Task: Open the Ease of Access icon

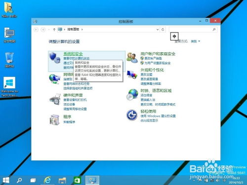Action: tap(132, 115)
